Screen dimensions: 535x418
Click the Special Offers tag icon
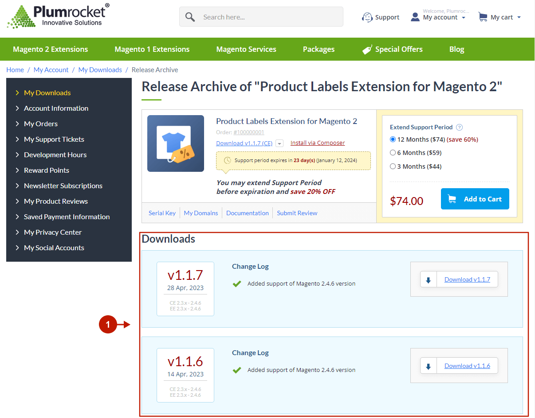pos(367,50)
